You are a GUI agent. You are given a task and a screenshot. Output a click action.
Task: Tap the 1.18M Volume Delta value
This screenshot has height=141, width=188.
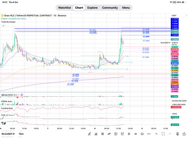[x=174, y=96]
